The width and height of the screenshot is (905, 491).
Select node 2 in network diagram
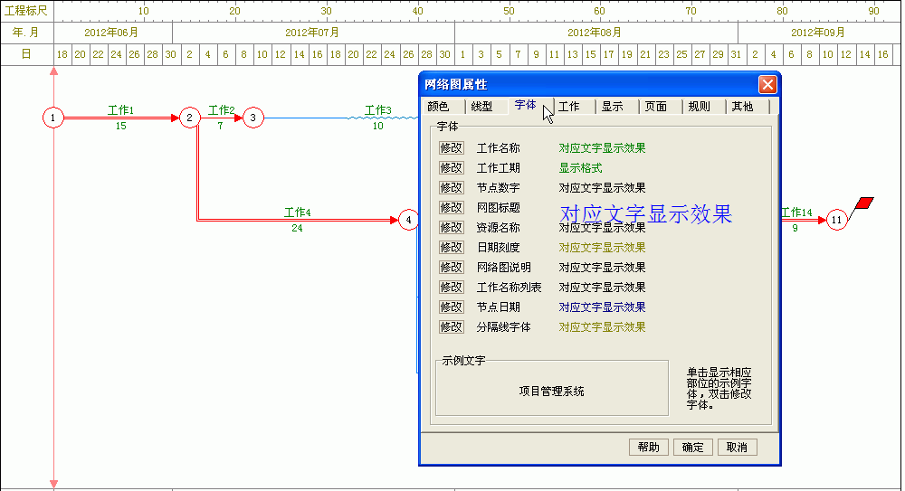coord(189,118)
